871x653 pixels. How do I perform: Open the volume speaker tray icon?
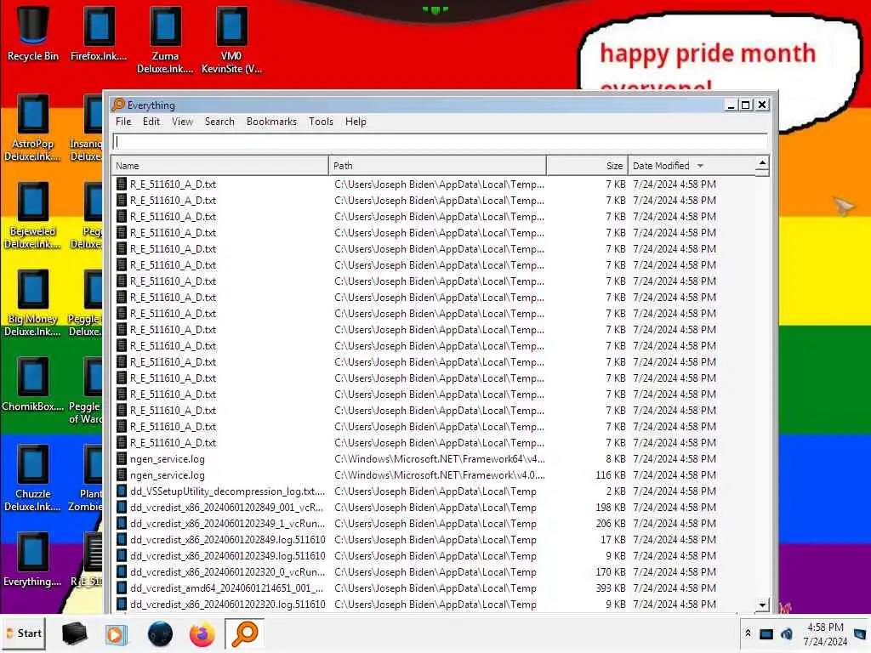[786, 633]
